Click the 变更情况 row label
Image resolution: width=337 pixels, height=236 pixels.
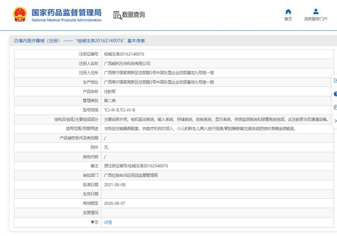pyautogui.click(x=90, y=213)
